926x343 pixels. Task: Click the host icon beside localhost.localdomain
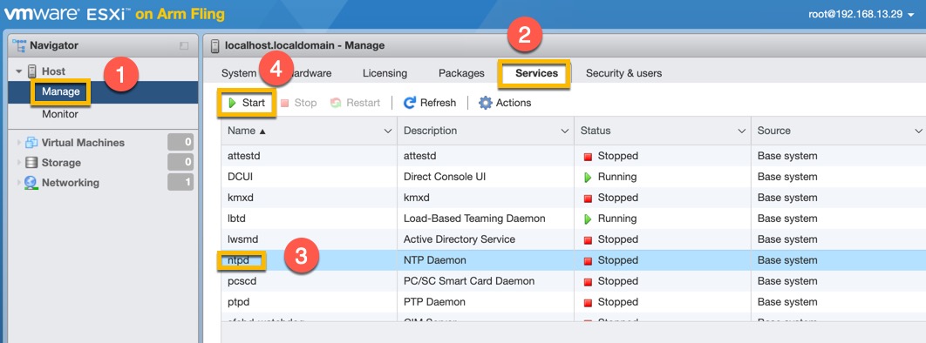tap(215, 46)
